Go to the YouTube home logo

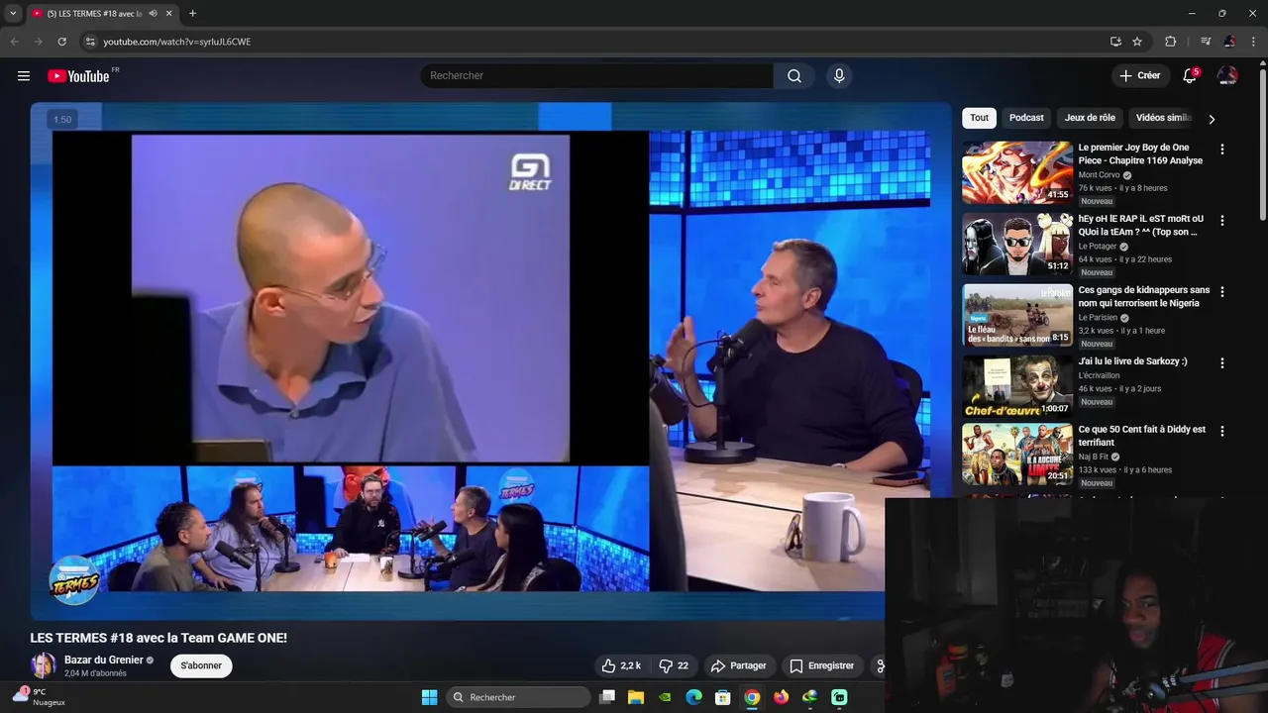[x=78, y=76]
